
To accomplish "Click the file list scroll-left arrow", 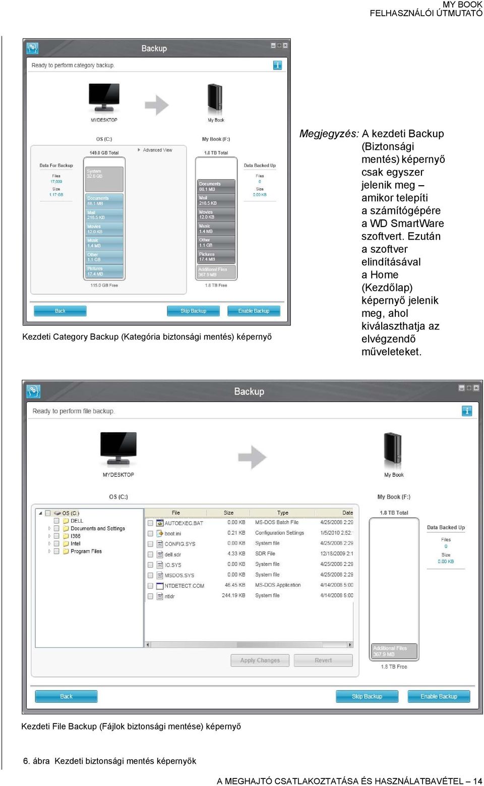I will point(148,645).
